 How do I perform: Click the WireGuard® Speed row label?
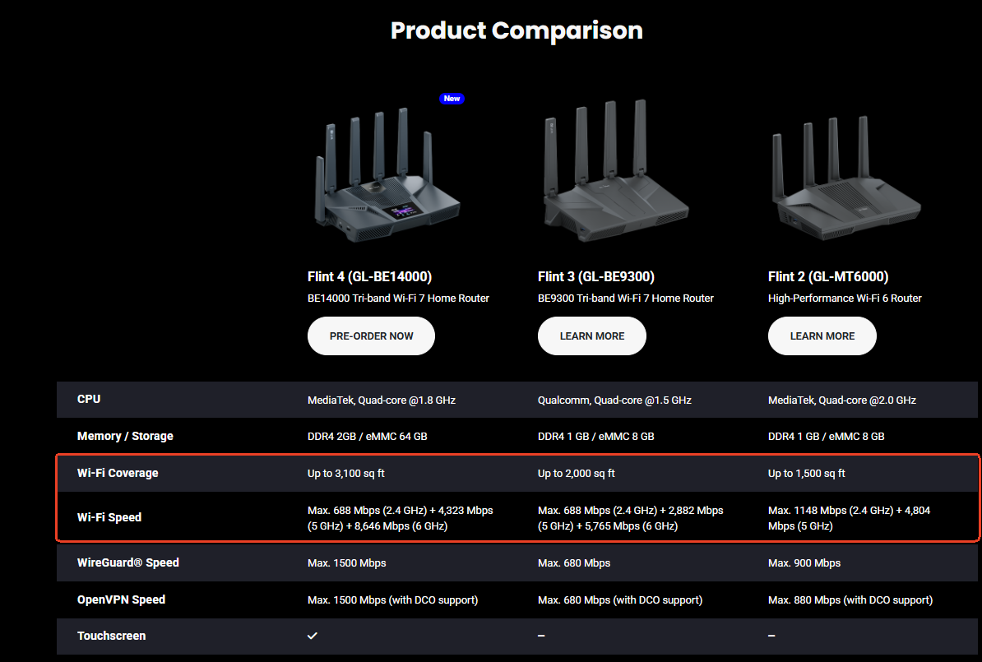tap(127, 562)
